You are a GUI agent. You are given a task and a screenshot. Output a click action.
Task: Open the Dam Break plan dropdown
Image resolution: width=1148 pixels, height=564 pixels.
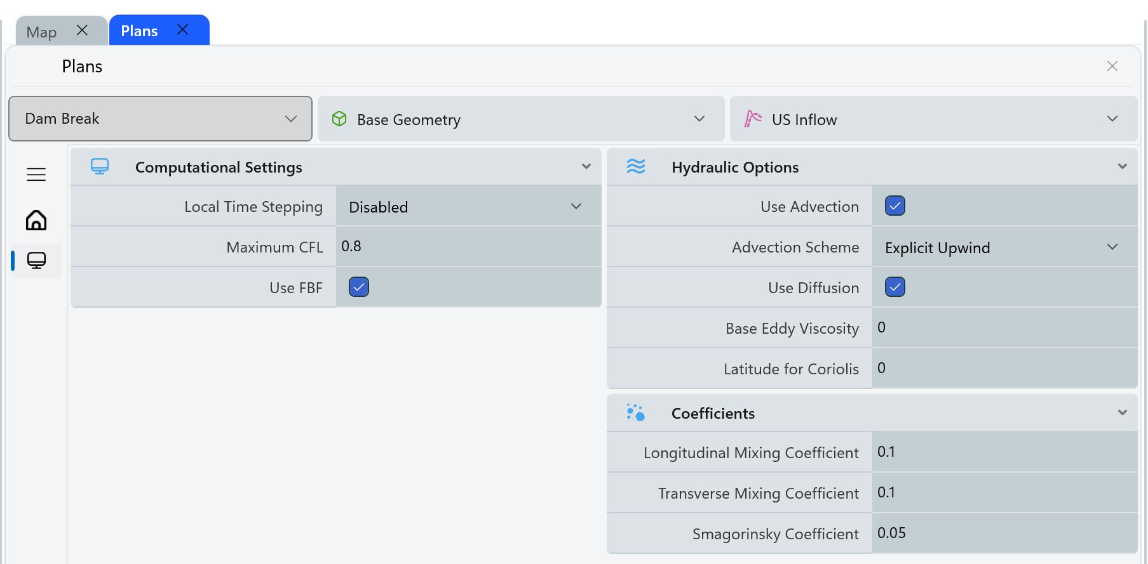coord(160,119)
